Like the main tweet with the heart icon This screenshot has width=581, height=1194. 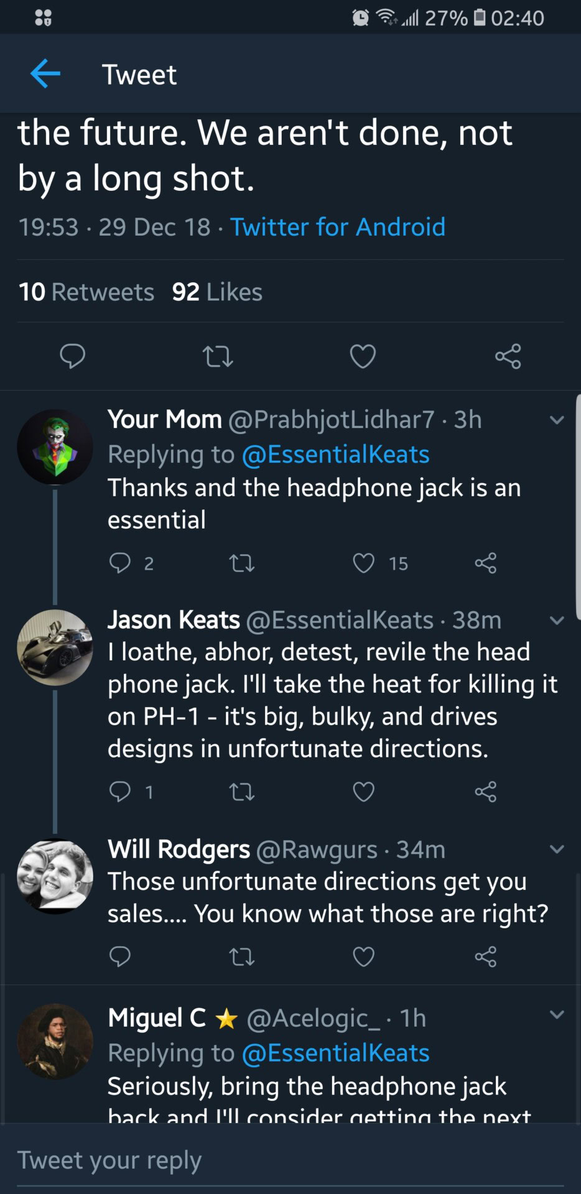click(363, 356)
